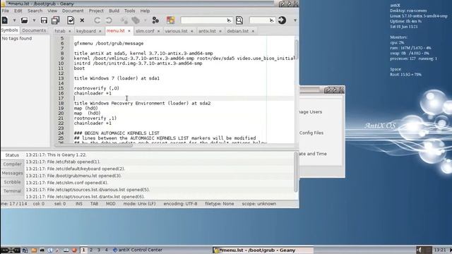
Task: Open the Edit menu
Action: [x=18, y=11]
